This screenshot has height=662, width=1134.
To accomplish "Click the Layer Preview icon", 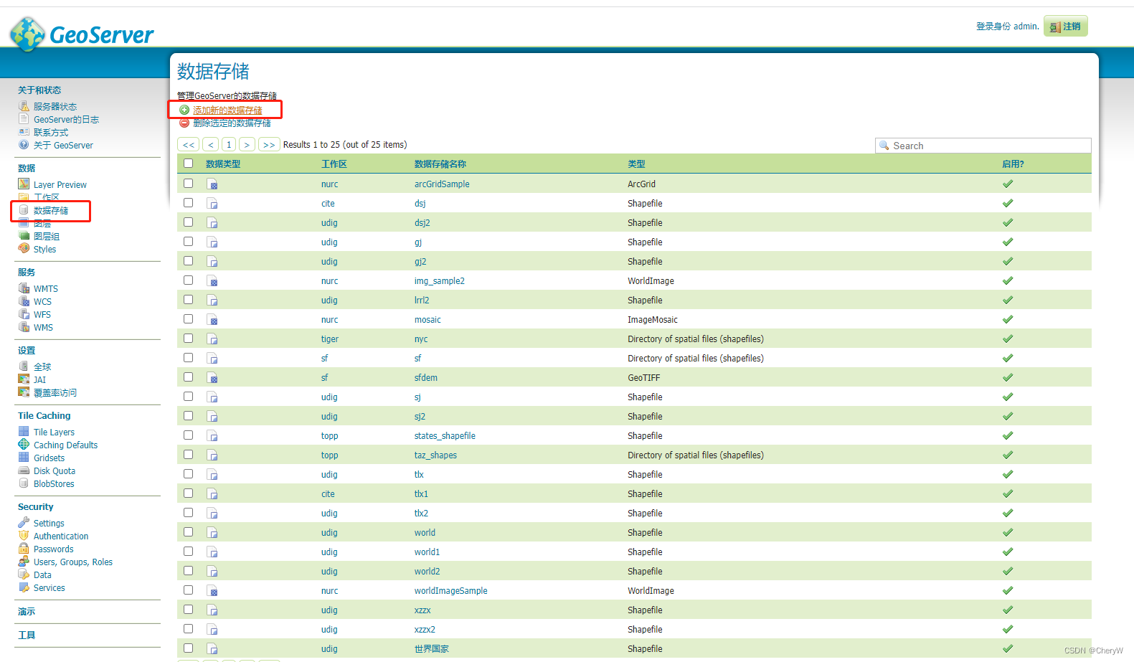I will click(x=24, y=184).
